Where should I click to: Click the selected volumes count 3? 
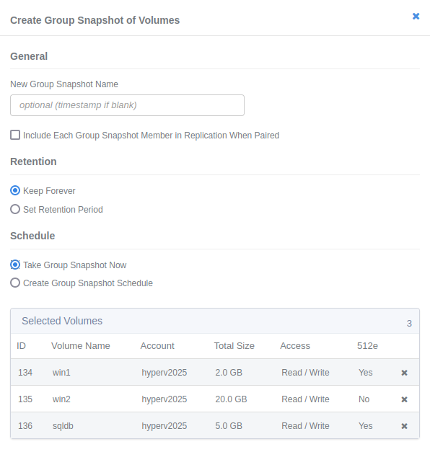[x=409, y=324]
